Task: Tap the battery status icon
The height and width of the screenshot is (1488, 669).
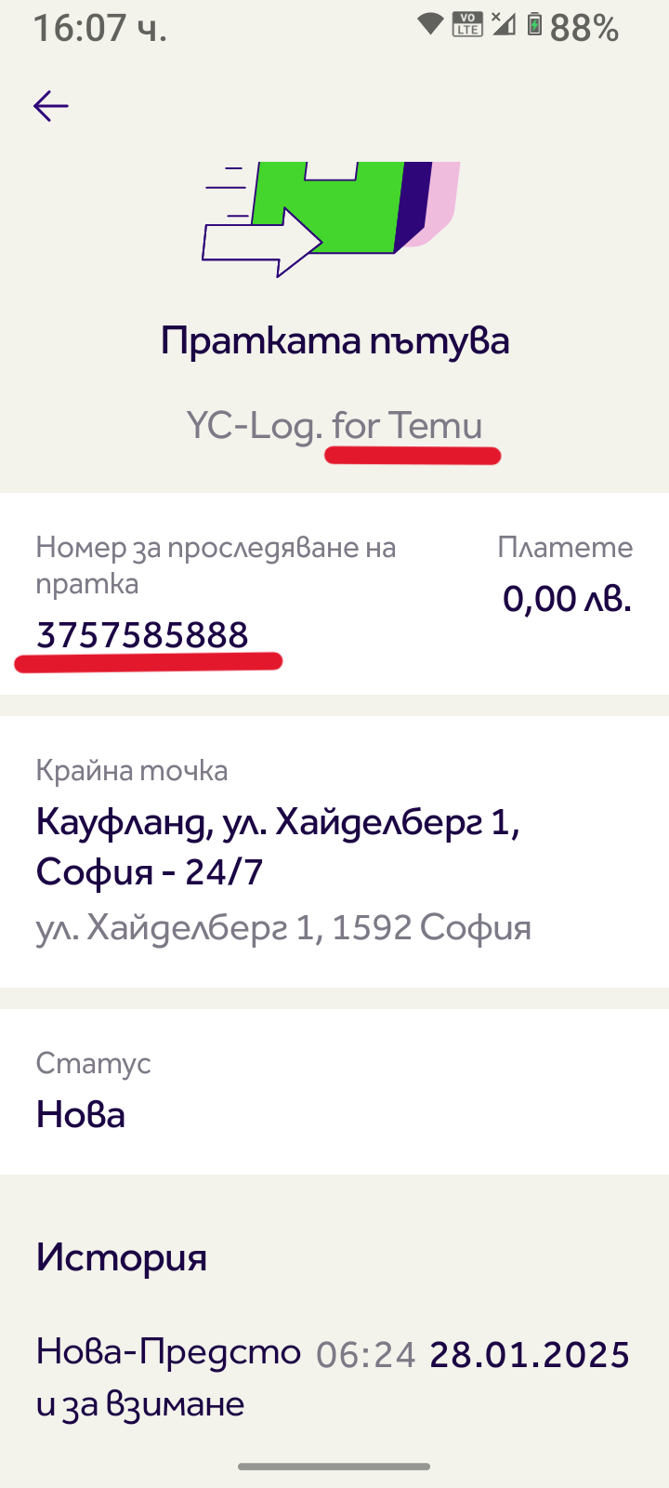Action: (x=534, y=24)
